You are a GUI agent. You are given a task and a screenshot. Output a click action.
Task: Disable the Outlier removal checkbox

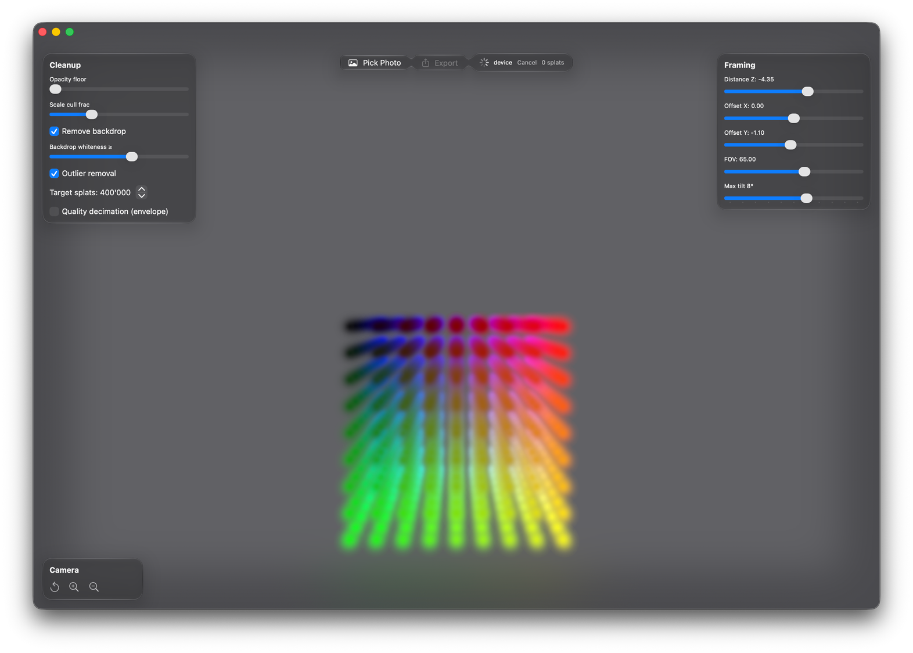click(54, 173)
